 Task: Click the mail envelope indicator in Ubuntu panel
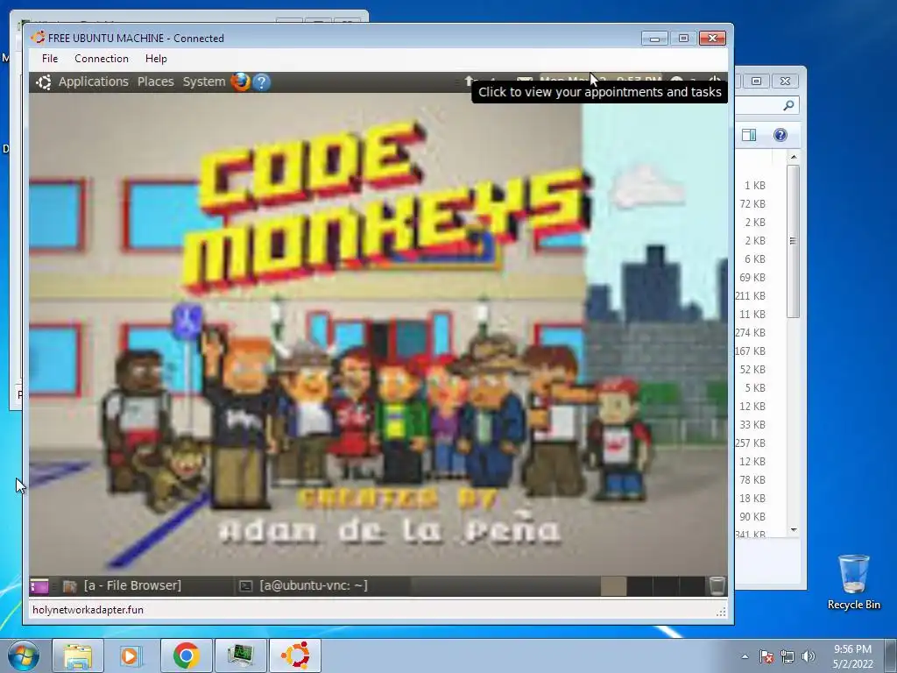click(x=525, y=81)
